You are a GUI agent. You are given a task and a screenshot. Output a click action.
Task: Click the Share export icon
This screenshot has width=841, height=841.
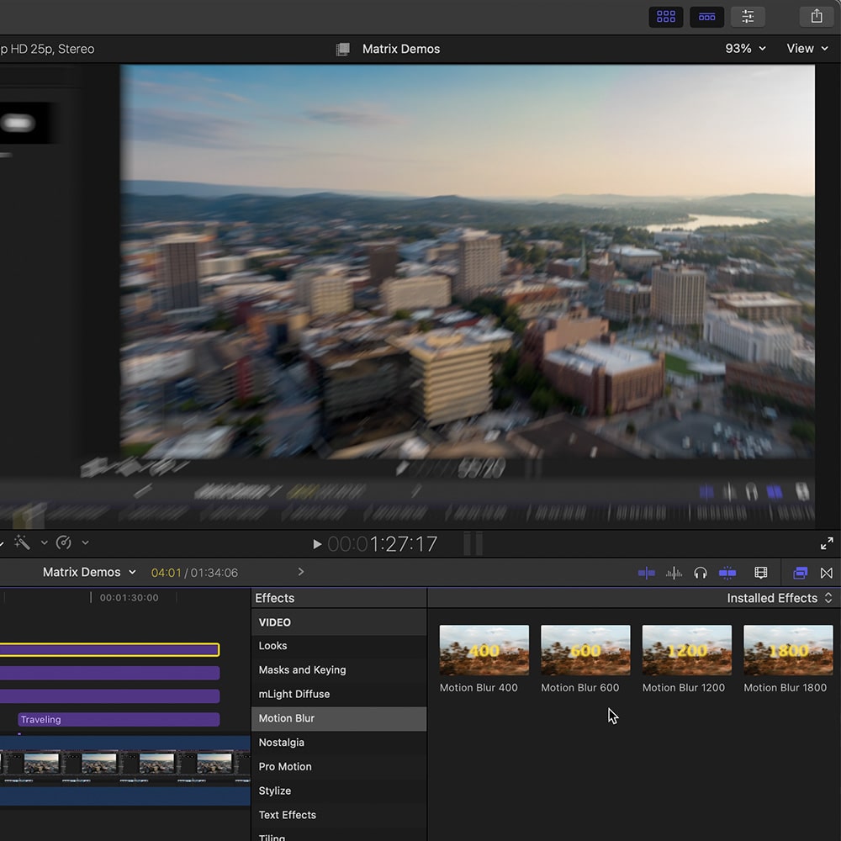point(817,16)
